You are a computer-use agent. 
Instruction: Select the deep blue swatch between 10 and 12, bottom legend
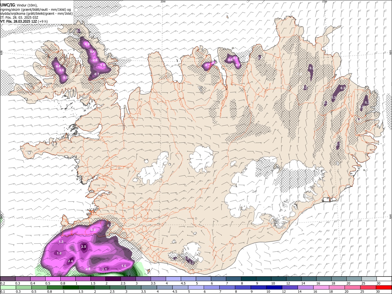point(274,287)
